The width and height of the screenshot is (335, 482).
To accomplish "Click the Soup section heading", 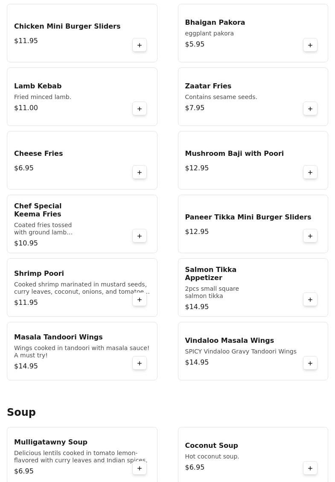I will pyautogui.click(x=21, y=412).
